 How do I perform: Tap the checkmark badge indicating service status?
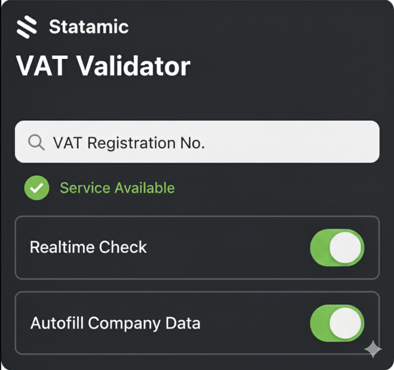(36, 188)
